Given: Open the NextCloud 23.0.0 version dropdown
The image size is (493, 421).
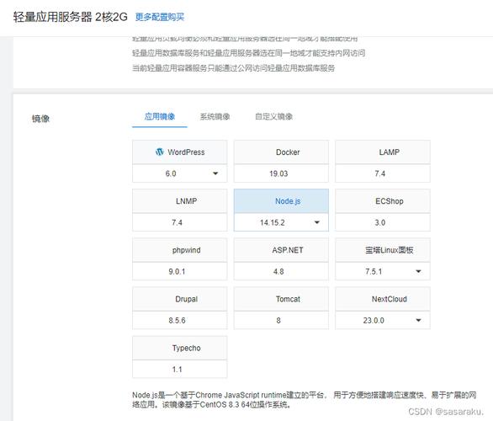Looking at the screenshot, I should tap(383, 320).
